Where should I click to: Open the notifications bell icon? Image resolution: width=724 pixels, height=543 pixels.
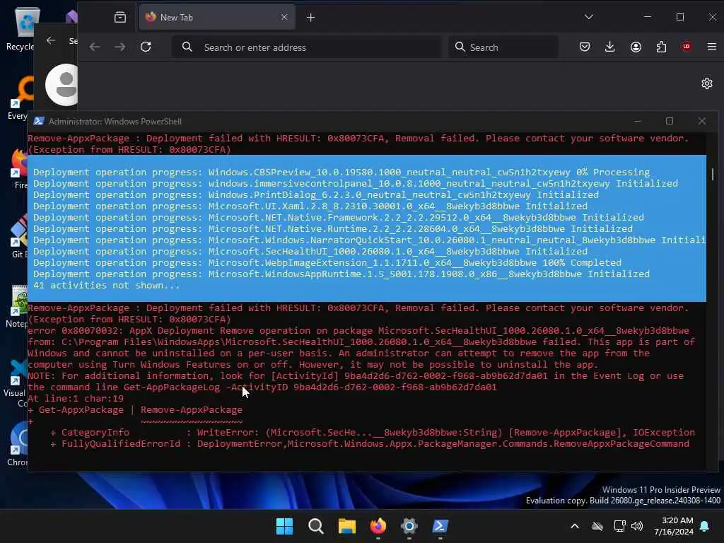[705, 526]
